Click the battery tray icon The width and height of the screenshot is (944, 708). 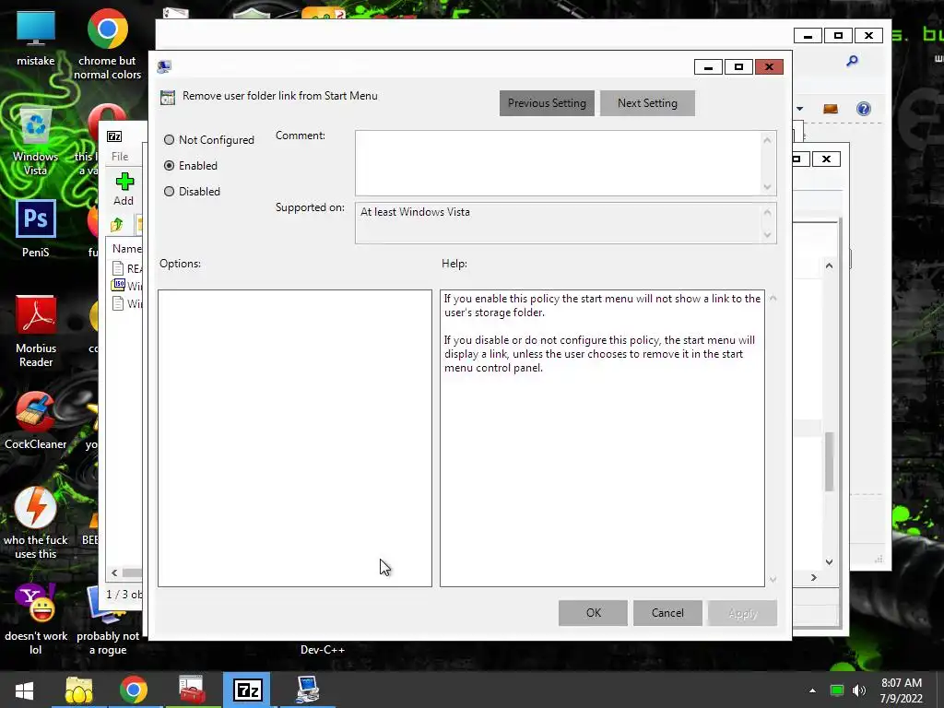coord(837,690)
